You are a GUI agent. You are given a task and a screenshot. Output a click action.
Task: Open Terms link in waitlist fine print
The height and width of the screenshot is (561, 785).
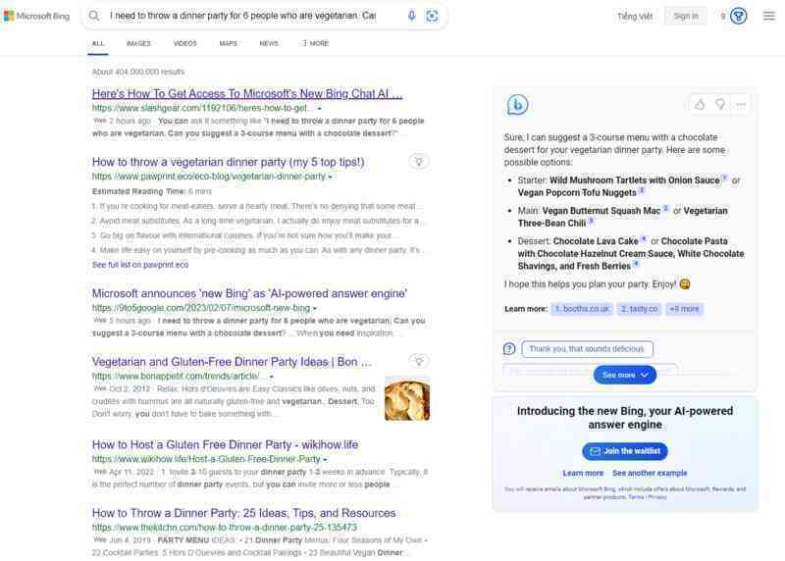(x=636, y=497)
